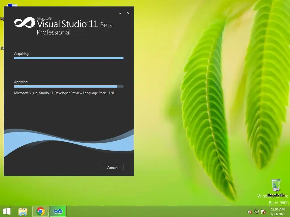Switch to Google Chrome in taskbar
Screen dimensions: 290x217
[x=40, y=211]
